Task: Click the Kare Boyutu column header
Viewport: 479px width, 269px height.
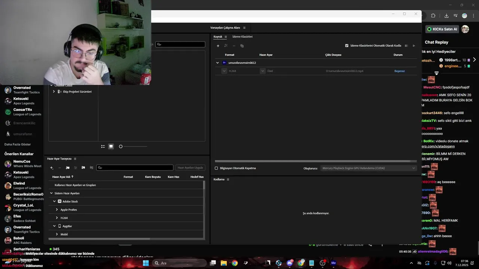Action: [x=153, y=177]
